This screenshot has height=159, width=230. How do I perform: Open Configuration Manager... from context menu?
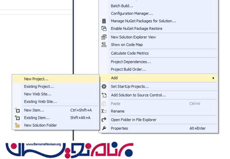132,14
